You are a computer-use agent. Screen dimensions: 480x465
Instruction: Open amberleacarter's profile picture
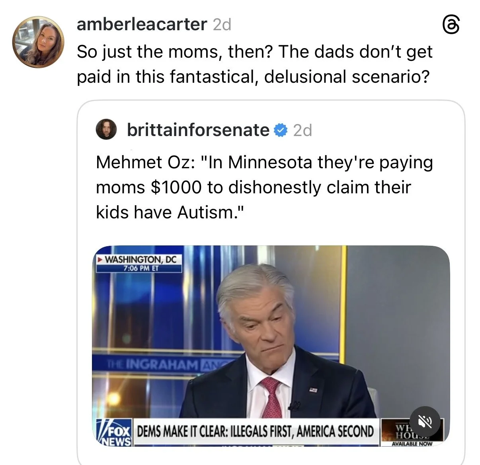coord(39,42)
